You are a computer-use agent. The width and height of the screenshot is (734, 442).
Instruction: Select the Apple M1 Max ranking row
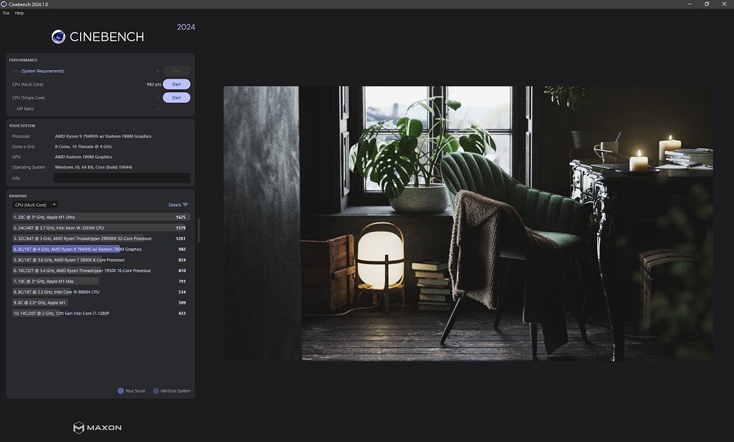point(101,282)
